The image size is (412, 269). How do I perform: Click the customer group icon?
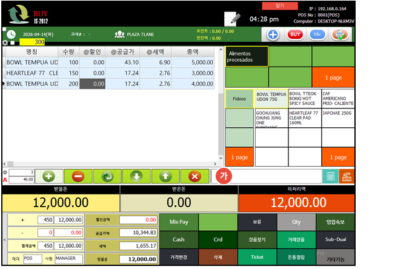[119, 34]
